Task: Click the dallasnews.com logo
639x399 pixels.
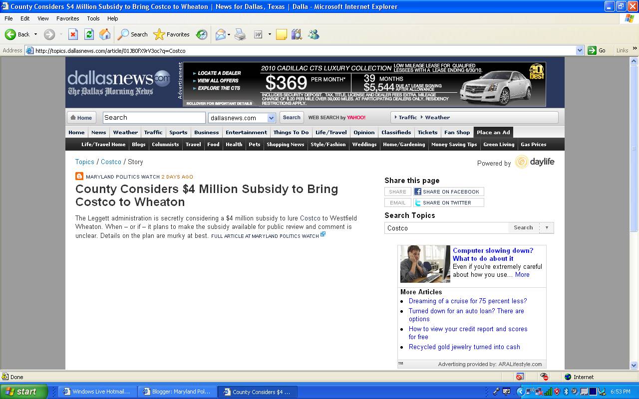Action: coord(119,83)
